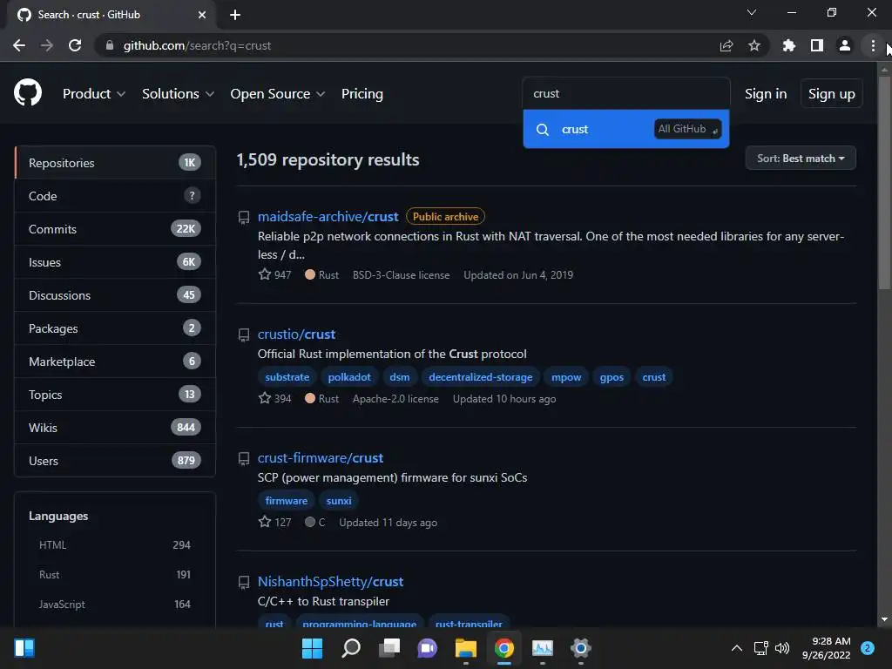
Task: Select the Topics filter
Action: pyautogui.click(x=115, y=395)
